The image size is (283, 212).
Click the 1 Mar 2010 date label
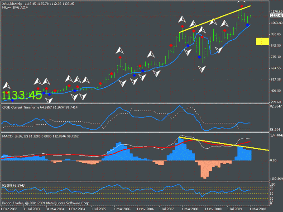(258, 209)
